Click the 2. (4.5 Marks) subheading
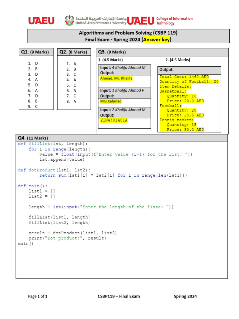 (178, 60)
